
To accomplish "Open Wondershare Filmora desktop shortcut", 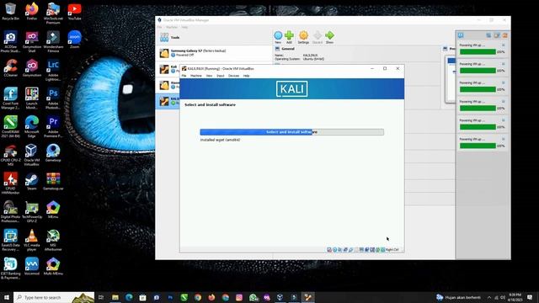I will click(53, 42).
